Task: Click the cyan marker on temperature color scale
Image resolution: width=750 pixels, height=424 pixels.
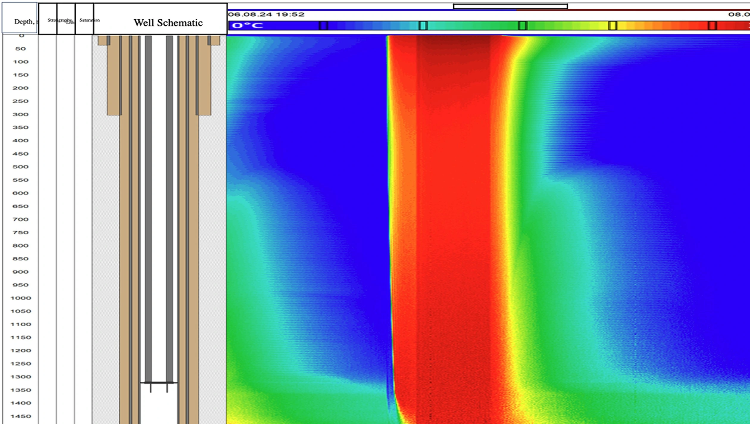Action: 423,26
